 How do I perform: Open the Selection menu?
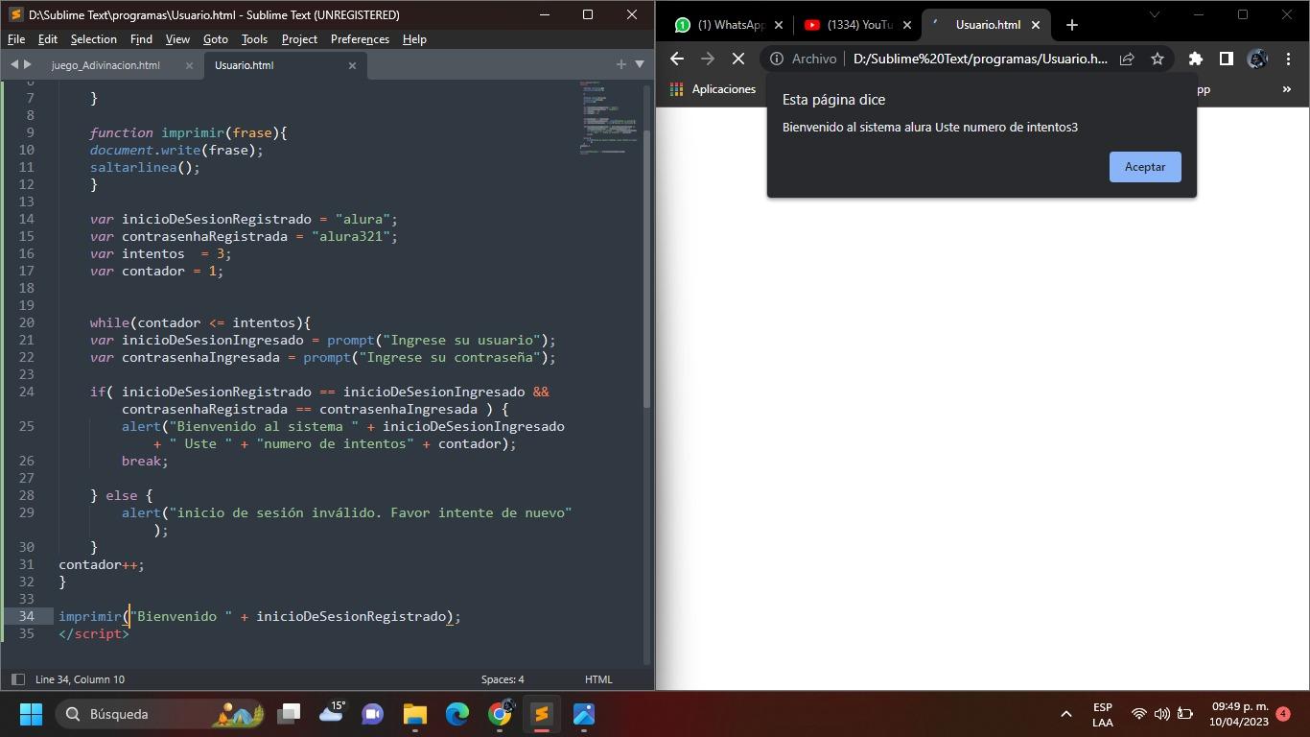tap(94, 39)
